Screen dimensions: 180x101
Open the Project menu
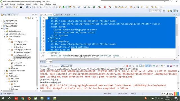pos(35,4)
